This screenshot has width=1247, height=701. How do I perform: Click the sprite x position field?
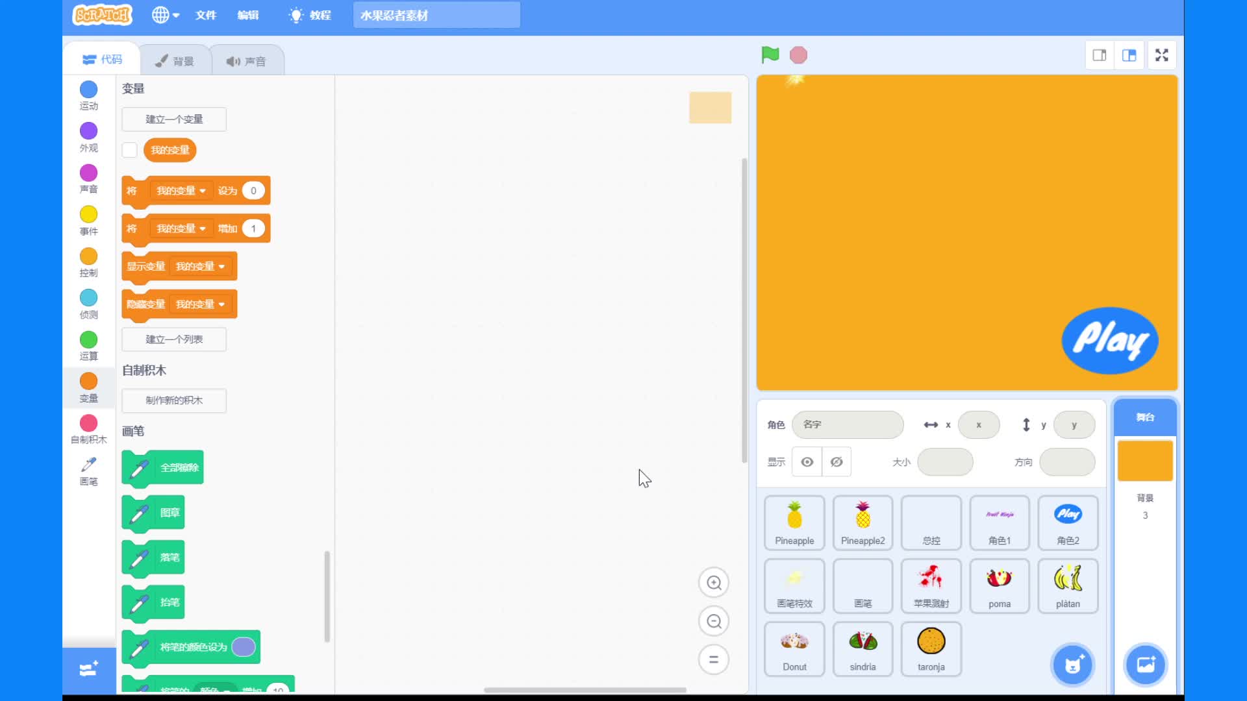coord(979,424)
